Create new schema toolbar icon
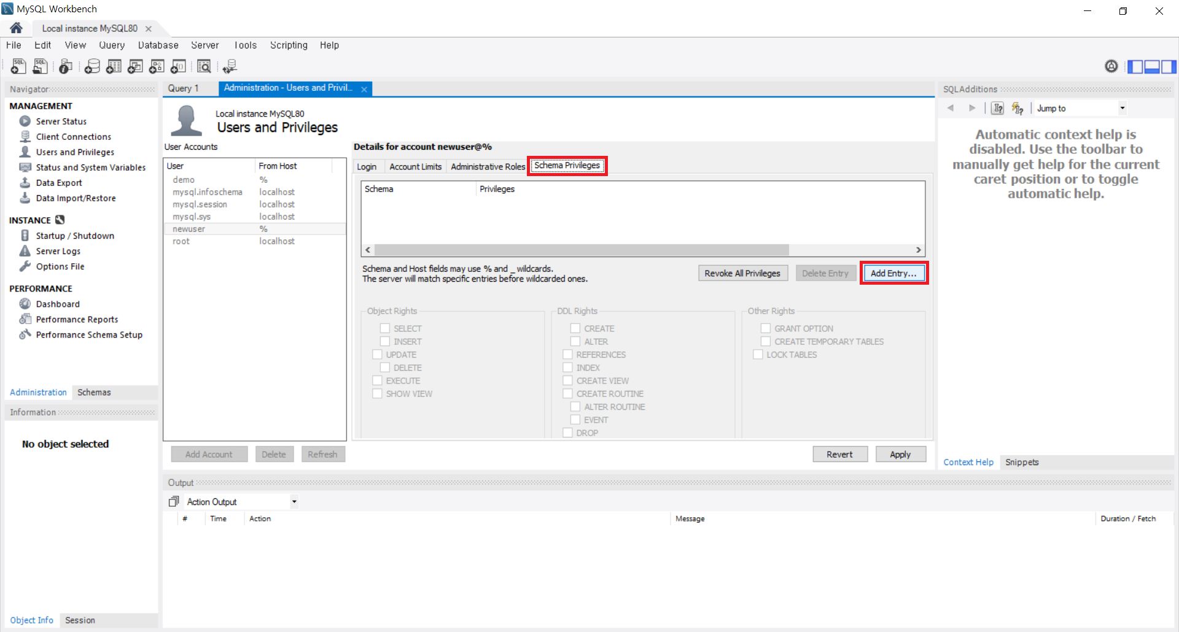This screenshot has height=632, width=1179. [x=92, y=66]
